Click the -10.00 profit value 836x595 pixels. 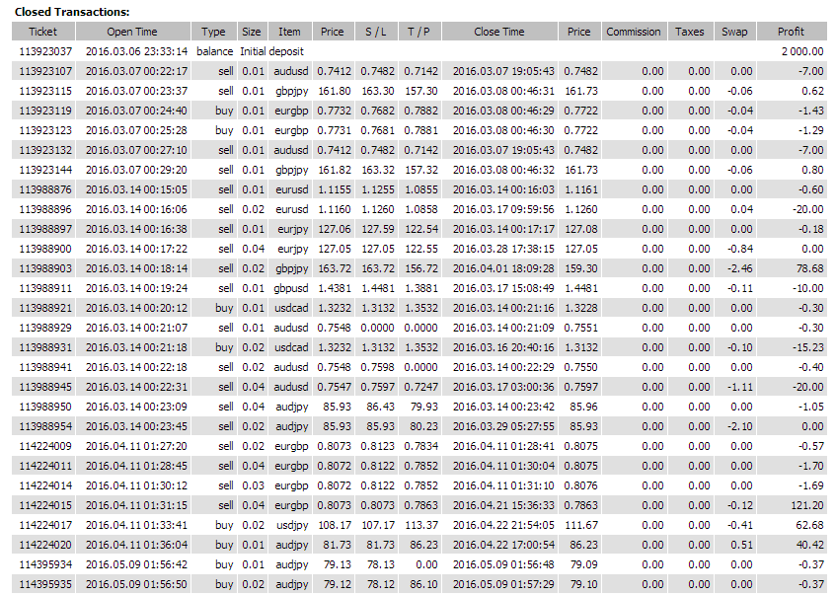[807, 288]
